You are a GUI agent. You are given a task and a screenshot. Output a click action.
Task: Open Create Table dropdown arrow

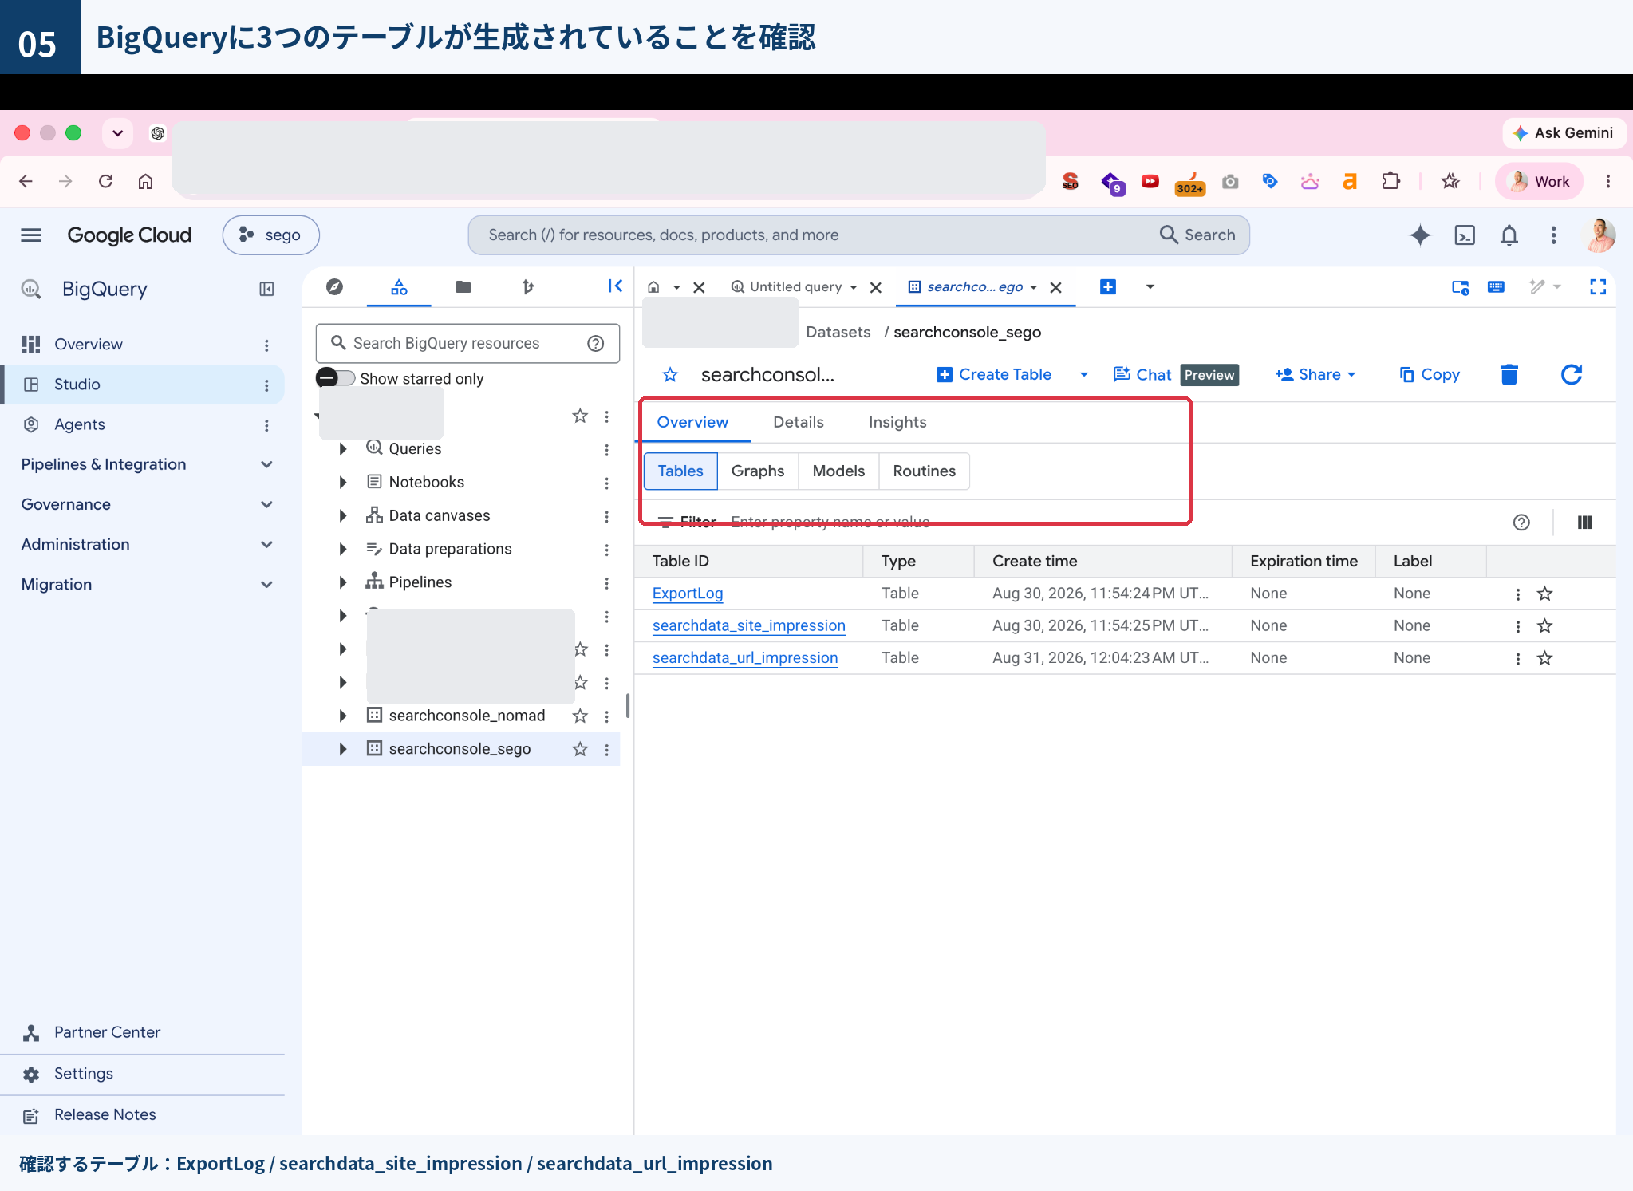coord(1083,374)
